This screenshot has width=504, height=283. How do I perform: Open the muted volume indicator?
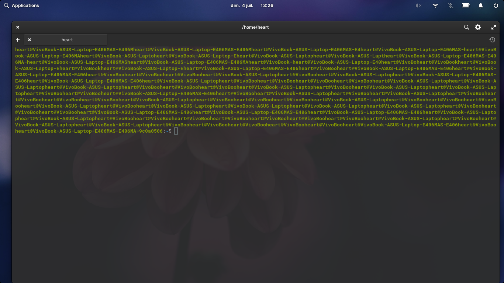[418, 6]
